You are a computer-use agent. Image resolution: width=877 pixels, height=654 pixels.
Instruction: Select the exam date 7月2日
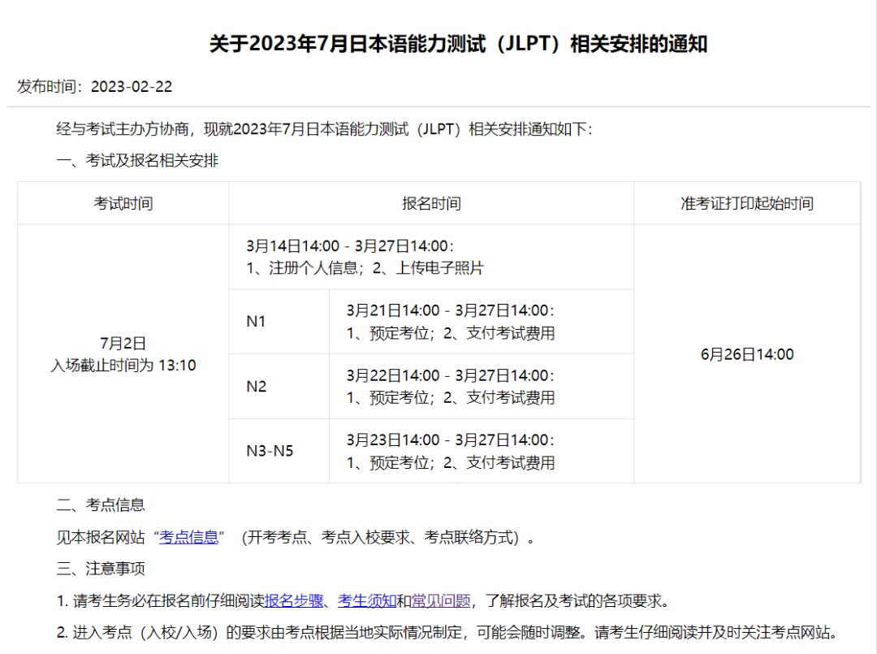point(123,343)
